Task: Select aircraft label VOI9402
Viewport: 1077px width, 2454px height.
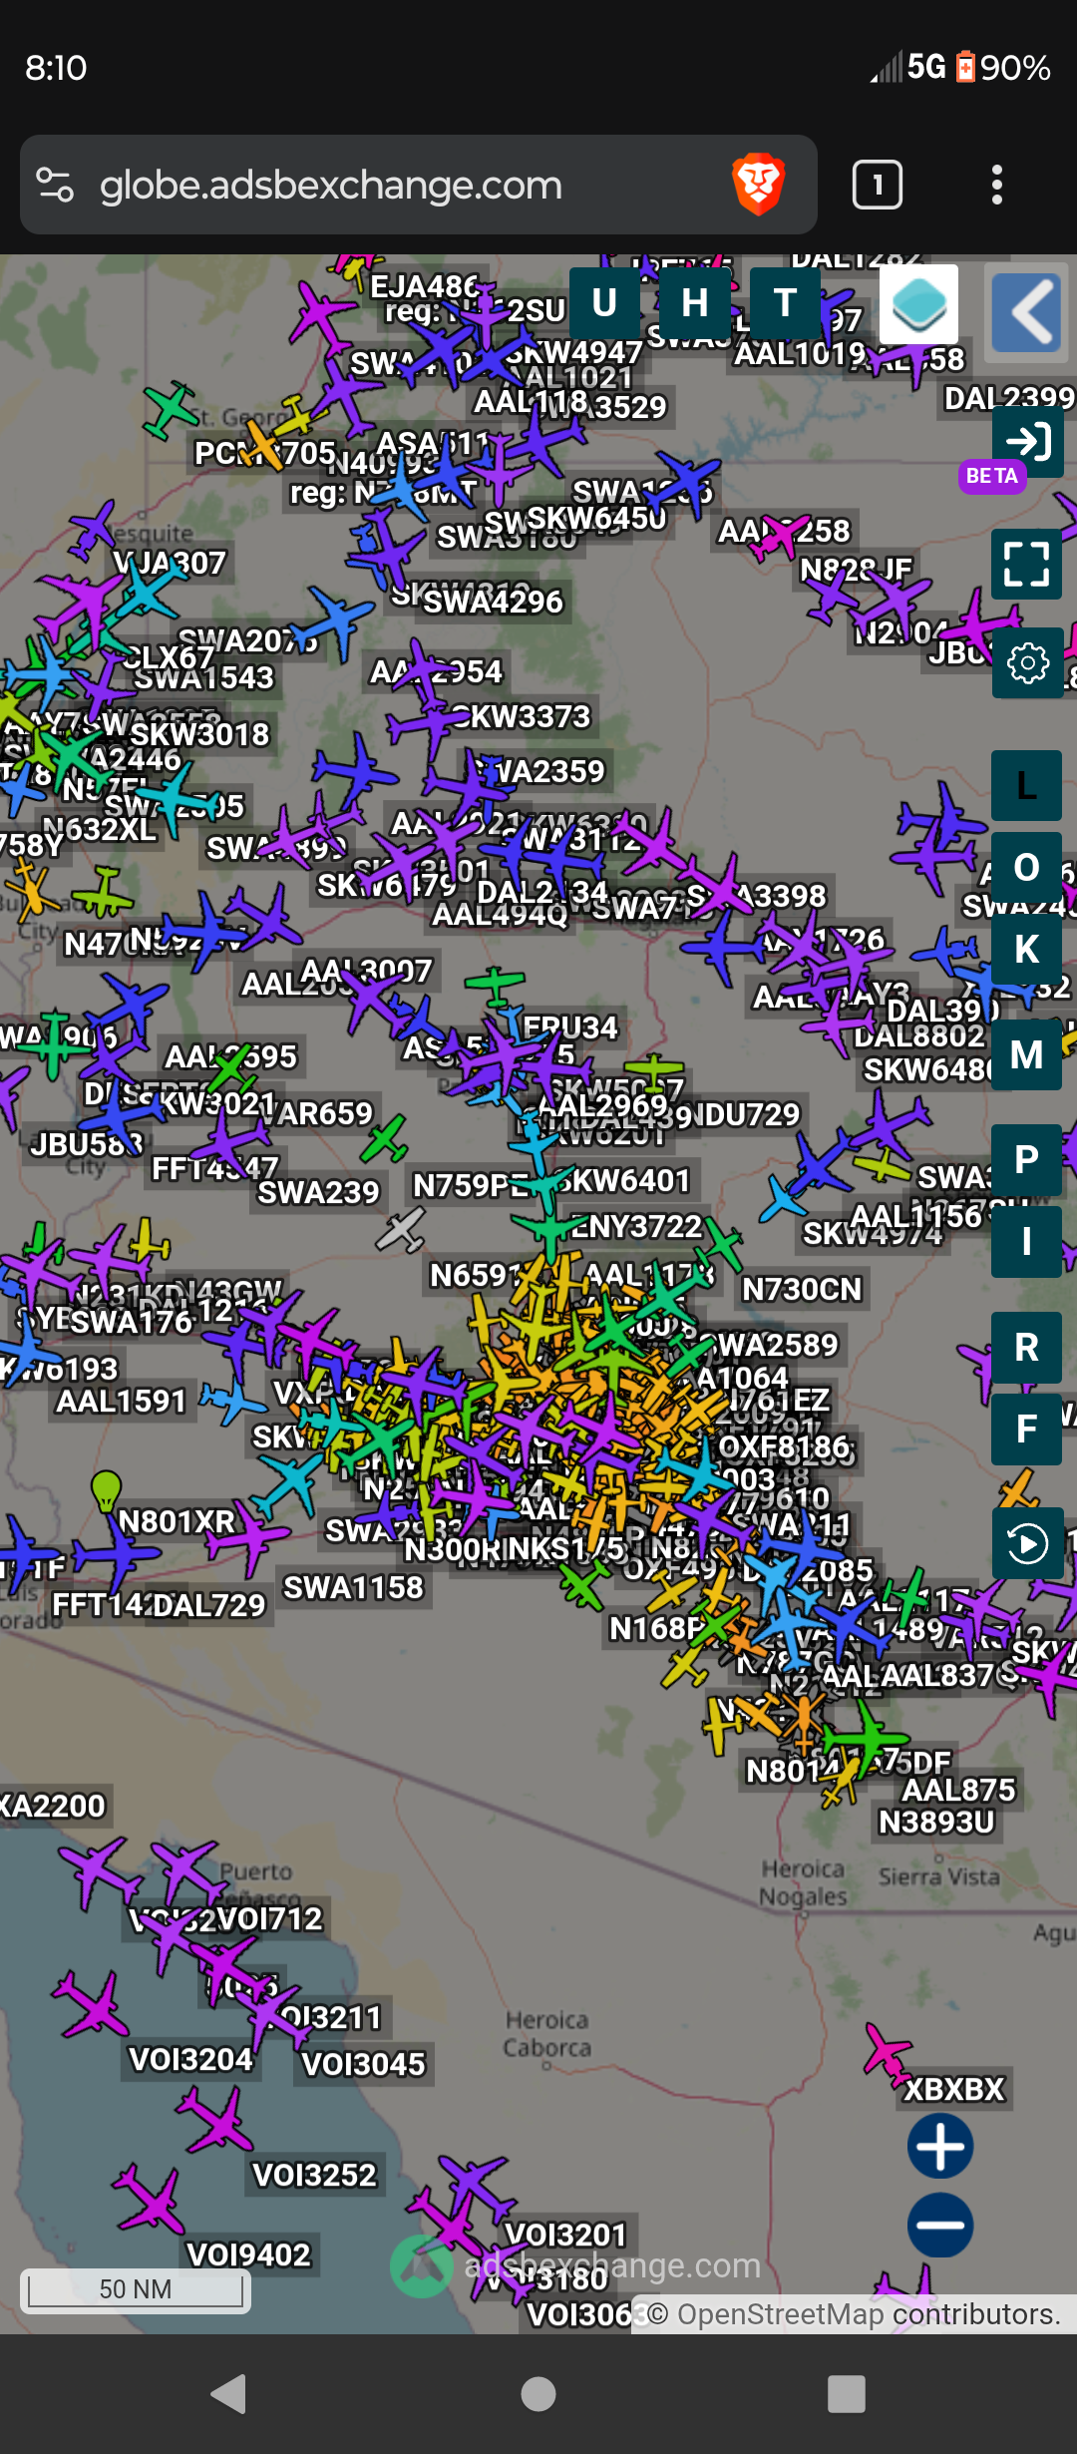Action: 249,2254
